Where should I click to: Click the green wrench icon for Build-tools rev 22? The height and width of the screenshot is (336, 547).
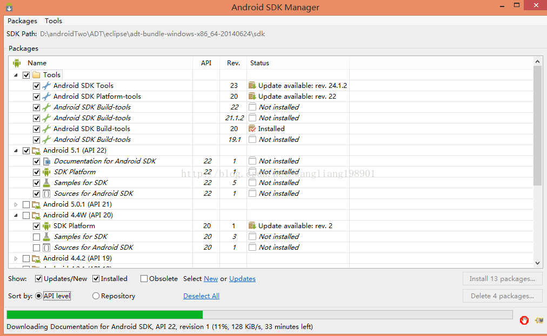[x=46, y=107]
